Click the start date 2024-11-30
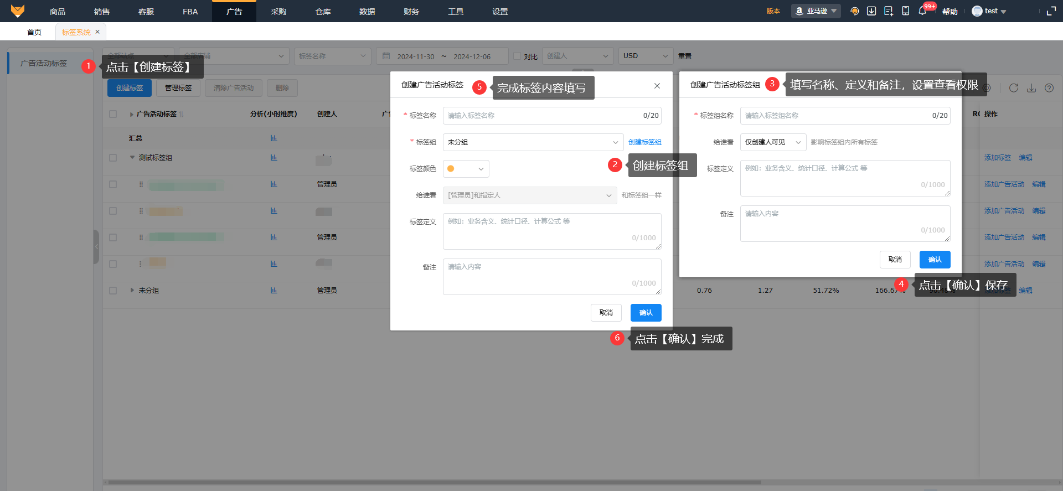The image size is (1063, 491). click(416, 56)
